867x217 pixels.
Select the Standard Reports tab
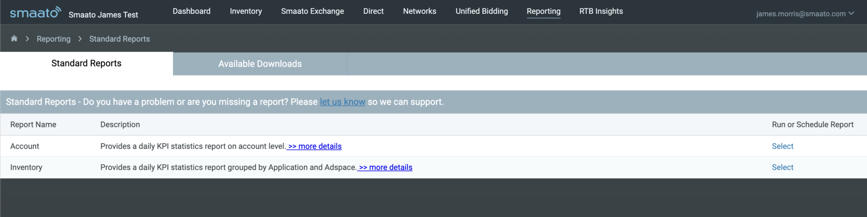86,63
